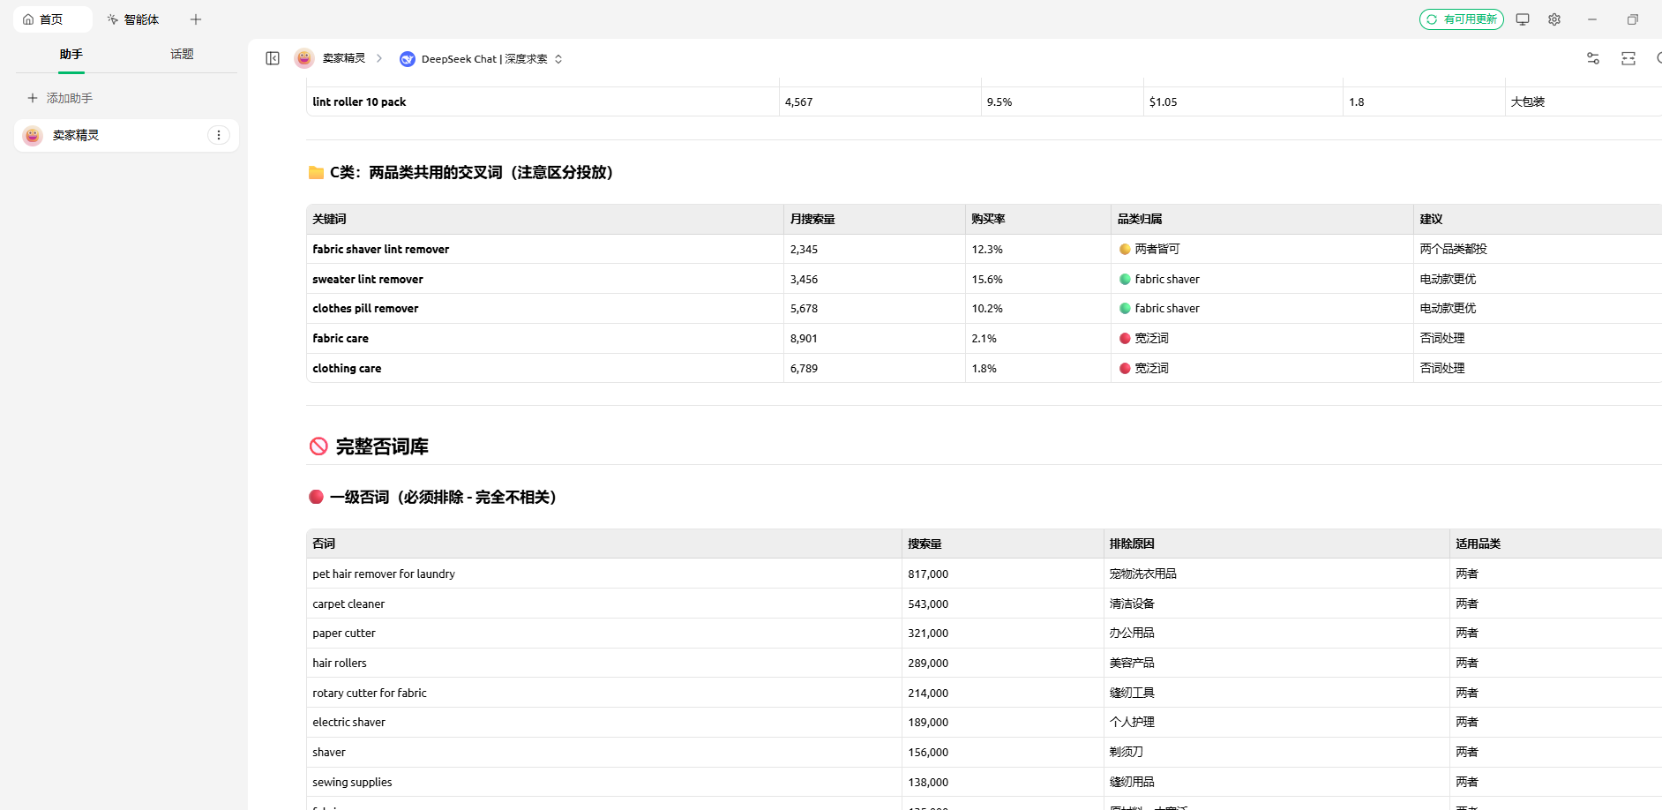
Task: Open the chat settings sliders icon
Action: pyautogui.click(x=1593, y=58)
